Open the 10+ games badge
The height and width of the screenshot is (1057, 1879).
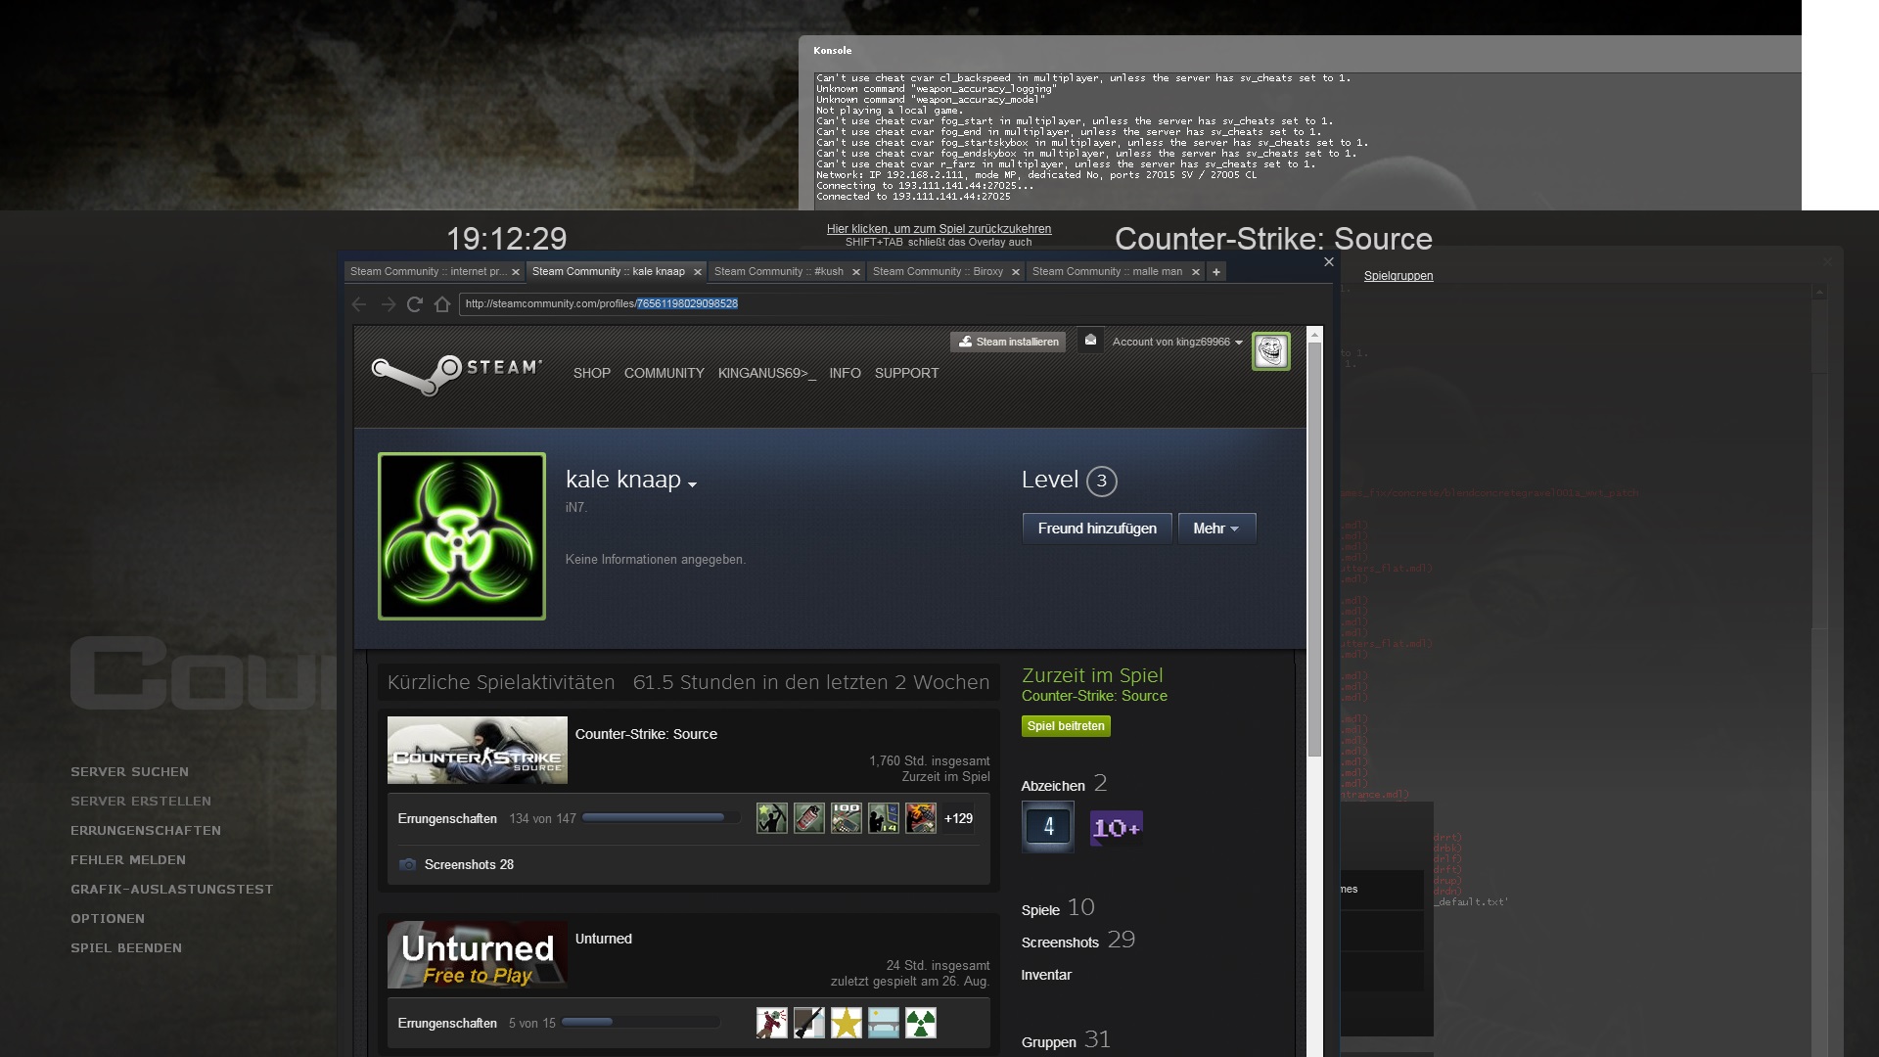pyautogui.click(x=1116, y=828)
